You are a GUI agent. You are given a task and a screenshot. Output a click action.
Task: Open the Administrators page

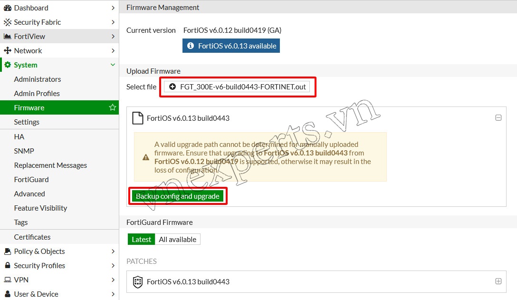tap(38, 79)
